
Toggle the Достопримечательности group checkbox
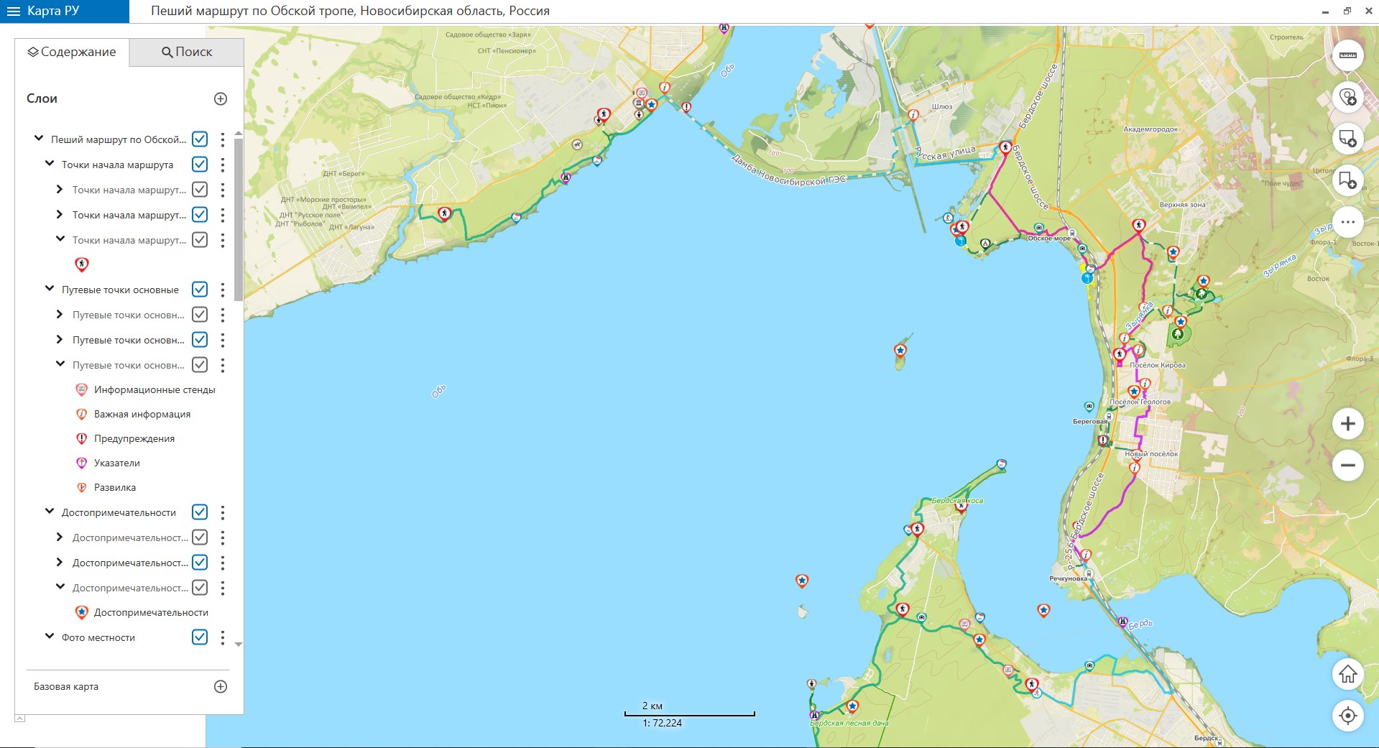(200, 512)
